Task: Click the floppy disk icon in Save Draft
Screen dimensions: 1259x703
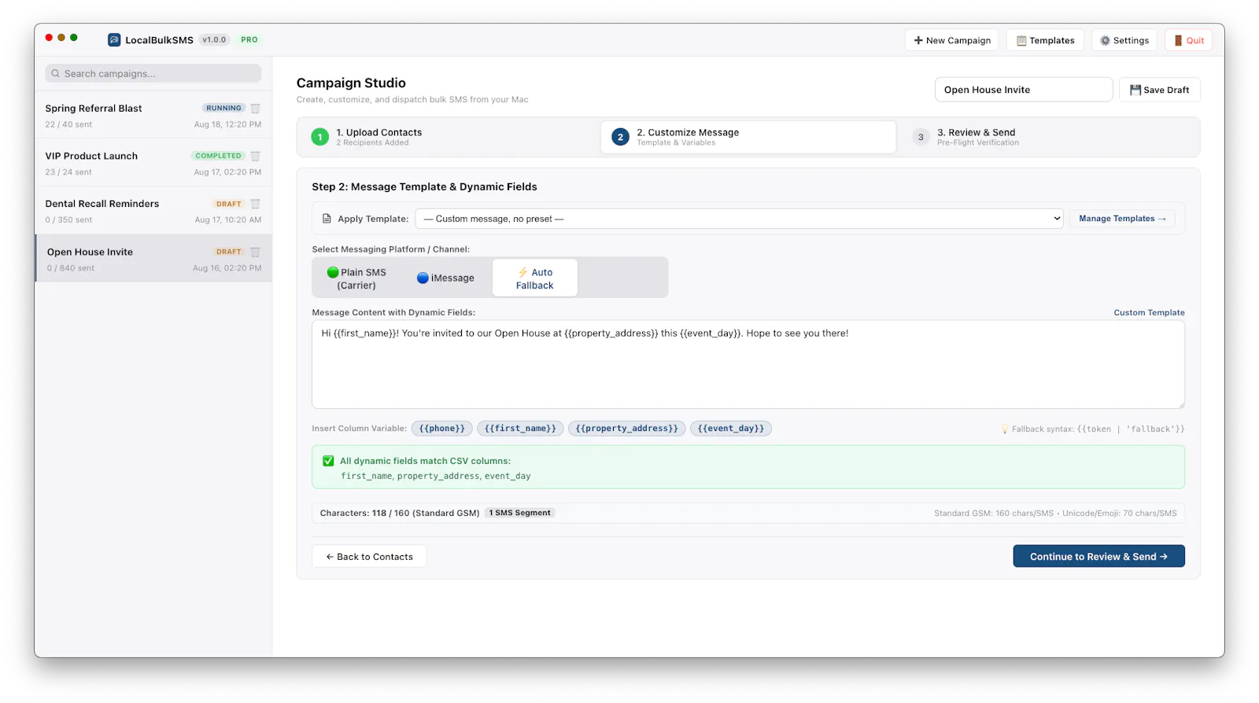Action: click(x=1135, y=90)
